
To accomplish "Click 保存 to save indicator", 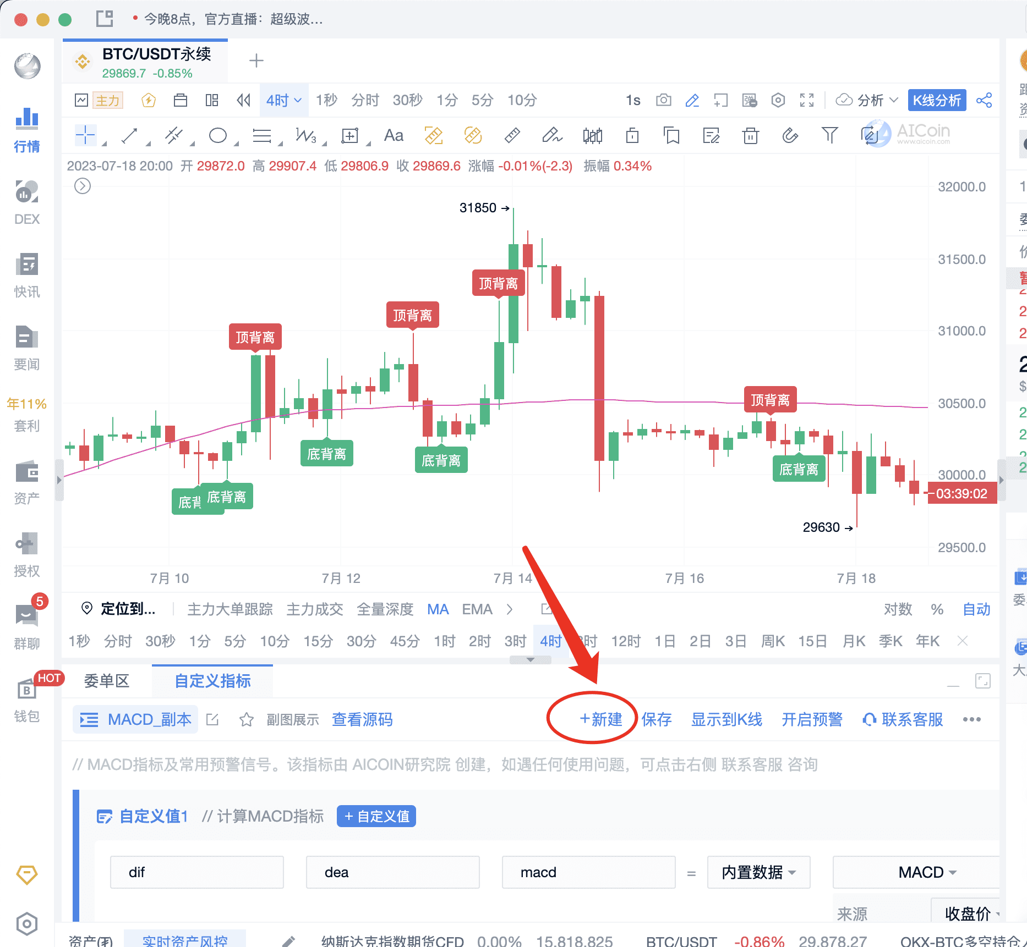I will tap(657, 719).
